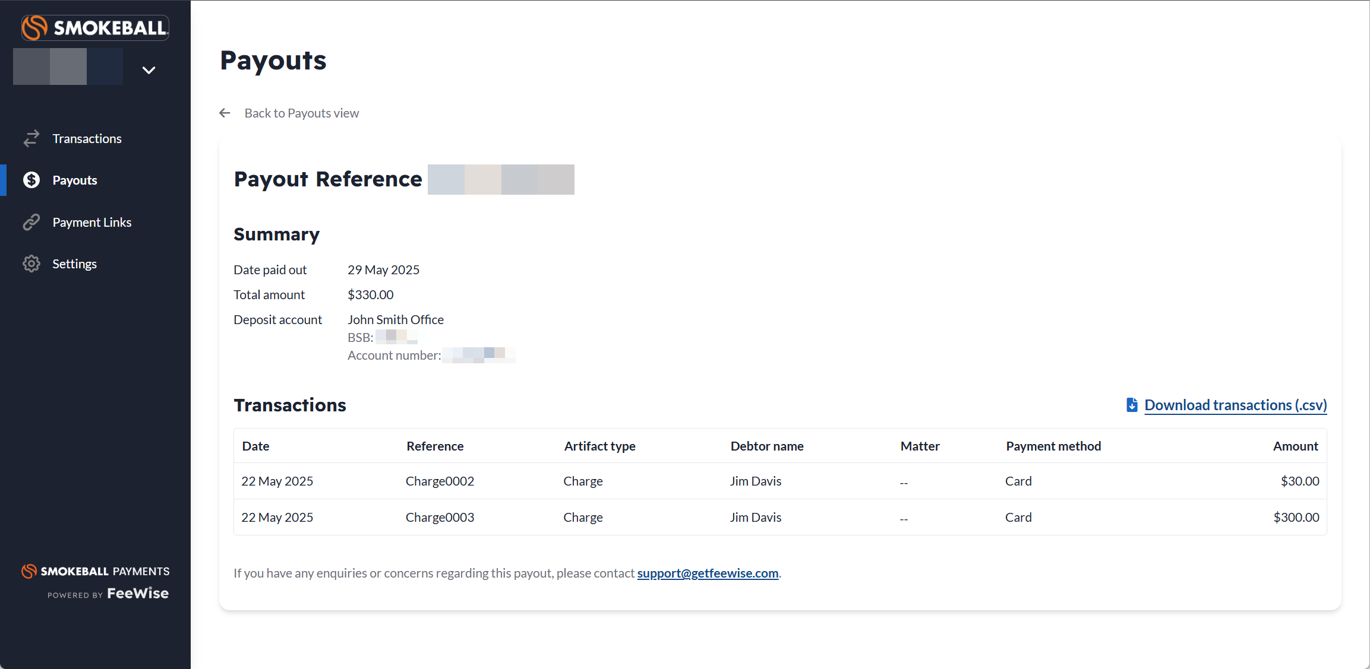Click the Payment Links chain icon

31,222
